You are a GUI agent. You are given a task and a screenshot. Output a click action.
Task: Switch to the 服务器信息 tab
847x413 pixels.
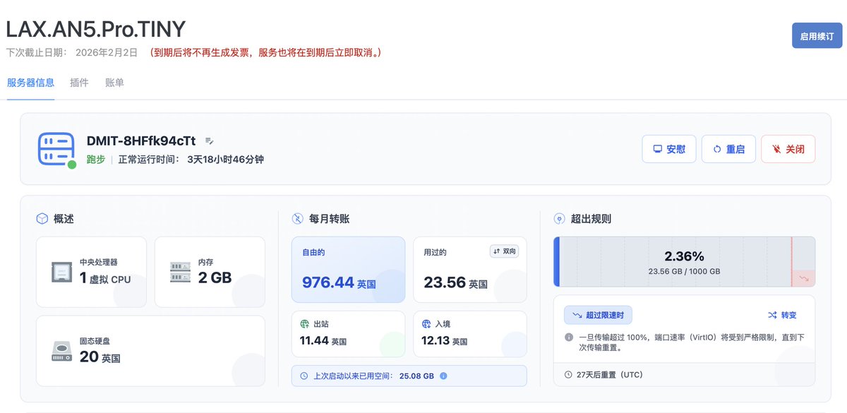point(30,83)
